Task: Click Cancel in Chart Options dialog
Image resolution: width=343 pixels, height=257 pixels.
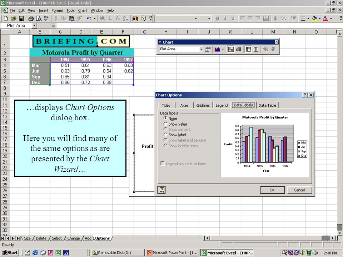Action: [x=299, y=190]
